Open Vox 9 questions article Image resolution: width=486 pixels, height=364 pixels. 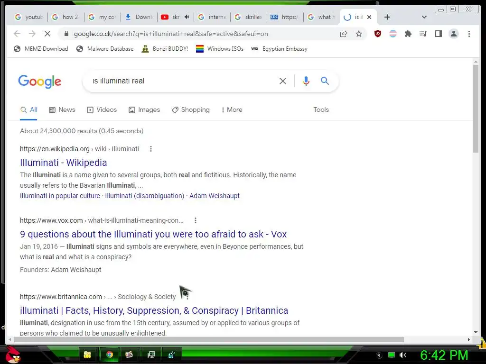[153, 234]
